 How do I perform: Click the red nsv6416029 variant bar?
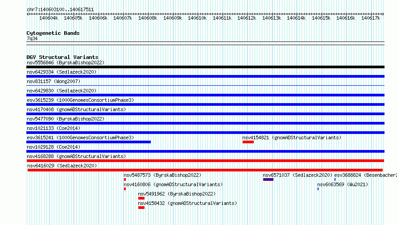(x=205, y=170)
